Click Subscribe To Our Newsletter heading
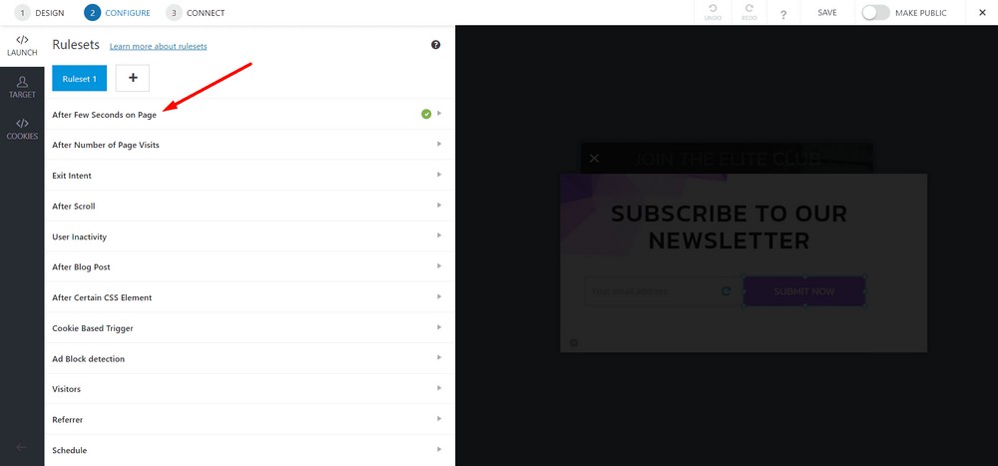The image size is (998, 466). coord(730,227)
